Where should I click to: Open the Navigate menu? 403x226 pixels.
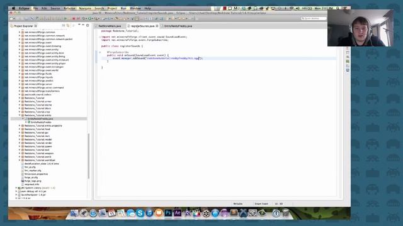click(x=85, y=8)
